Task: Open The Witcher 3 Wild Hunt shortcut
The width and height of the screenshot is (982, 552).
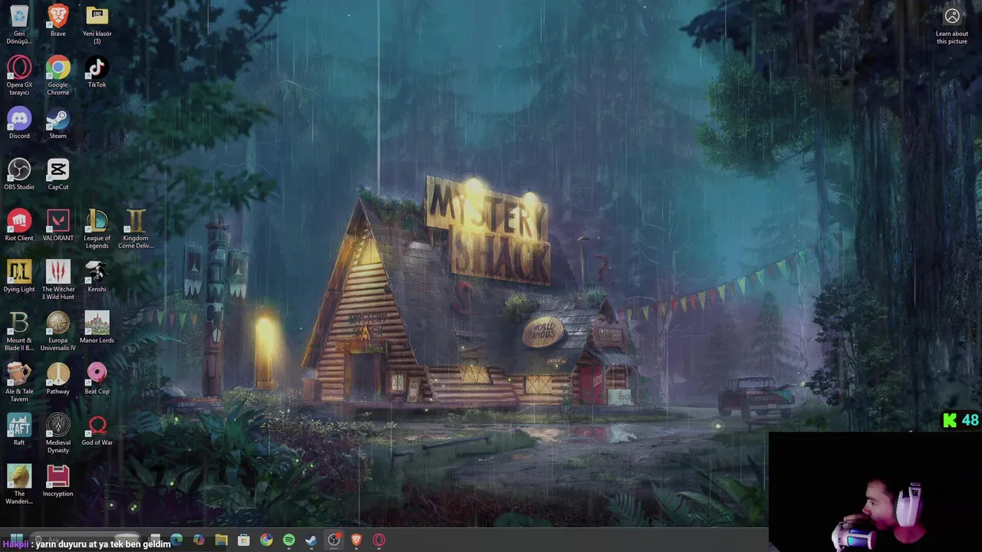Action: (58, 279)
